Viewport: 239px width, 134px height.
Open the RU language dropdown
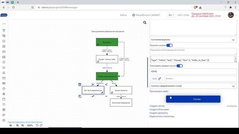point(171,15)
